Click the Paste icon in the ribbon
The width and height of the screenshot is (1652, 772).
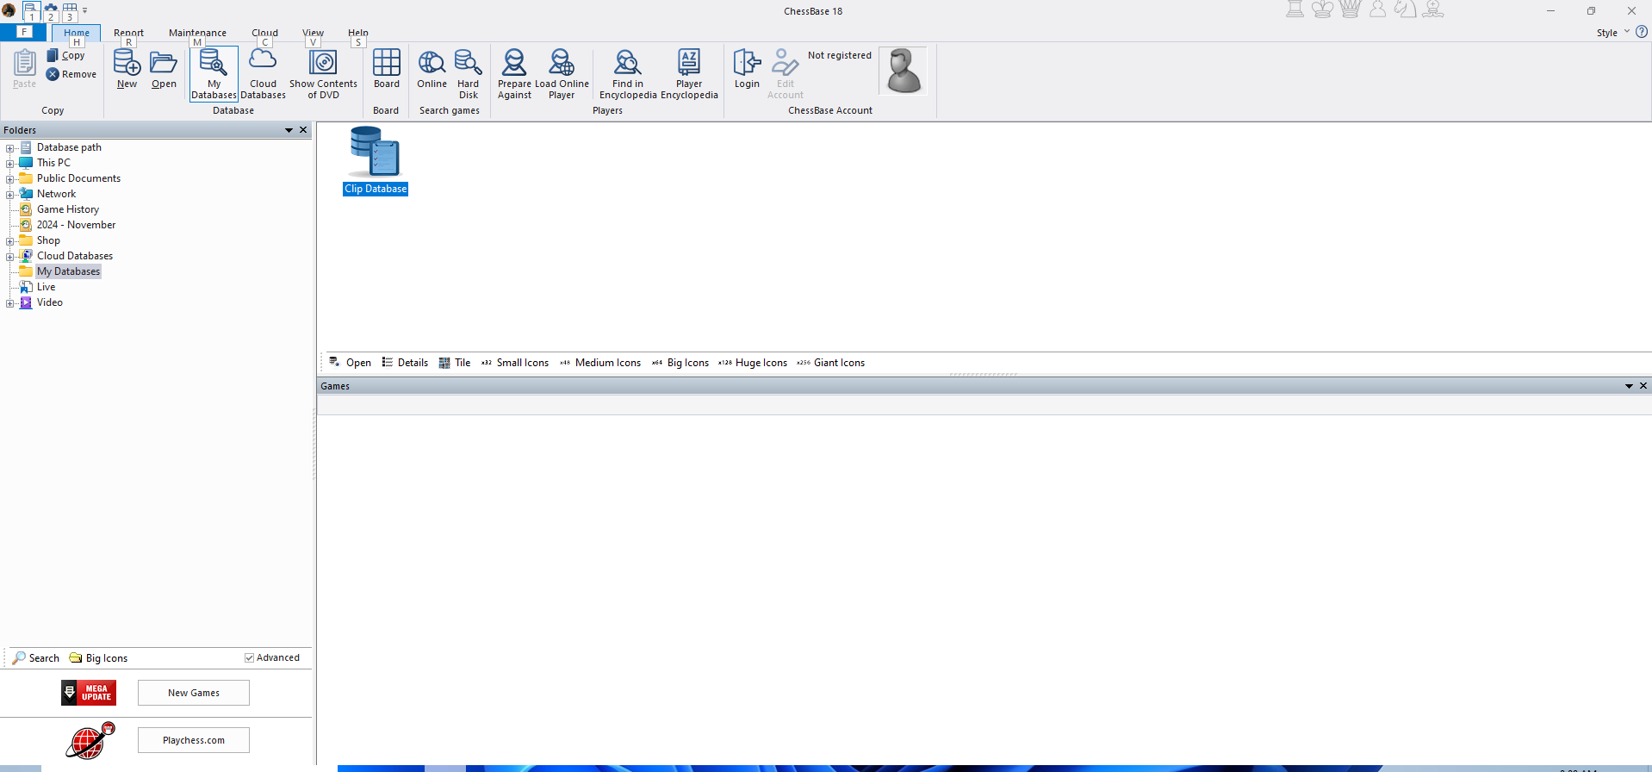(x=24, y=62)
